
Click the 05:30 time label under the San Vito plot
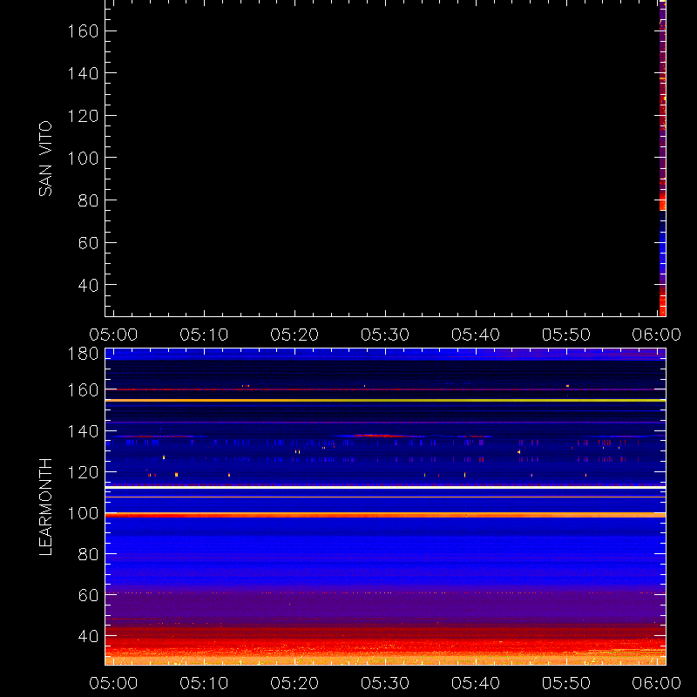tap(385, 335)
